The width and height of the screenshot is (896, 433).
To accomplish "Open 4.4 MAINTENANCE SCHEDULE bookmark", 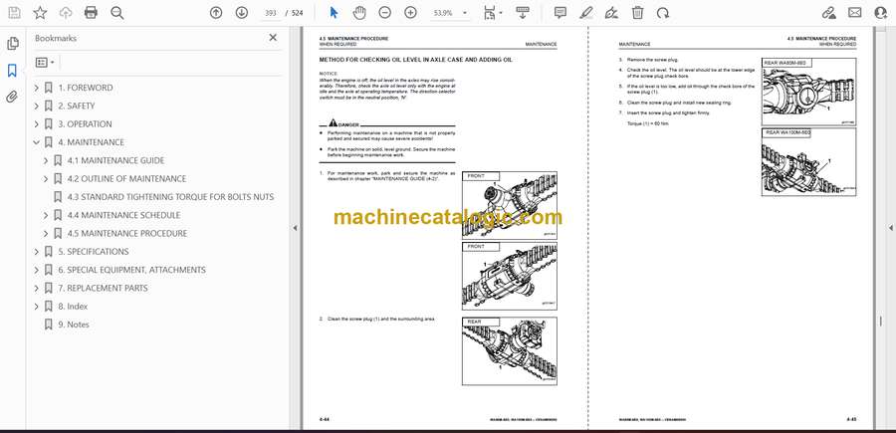I will [x=123, y=215].
